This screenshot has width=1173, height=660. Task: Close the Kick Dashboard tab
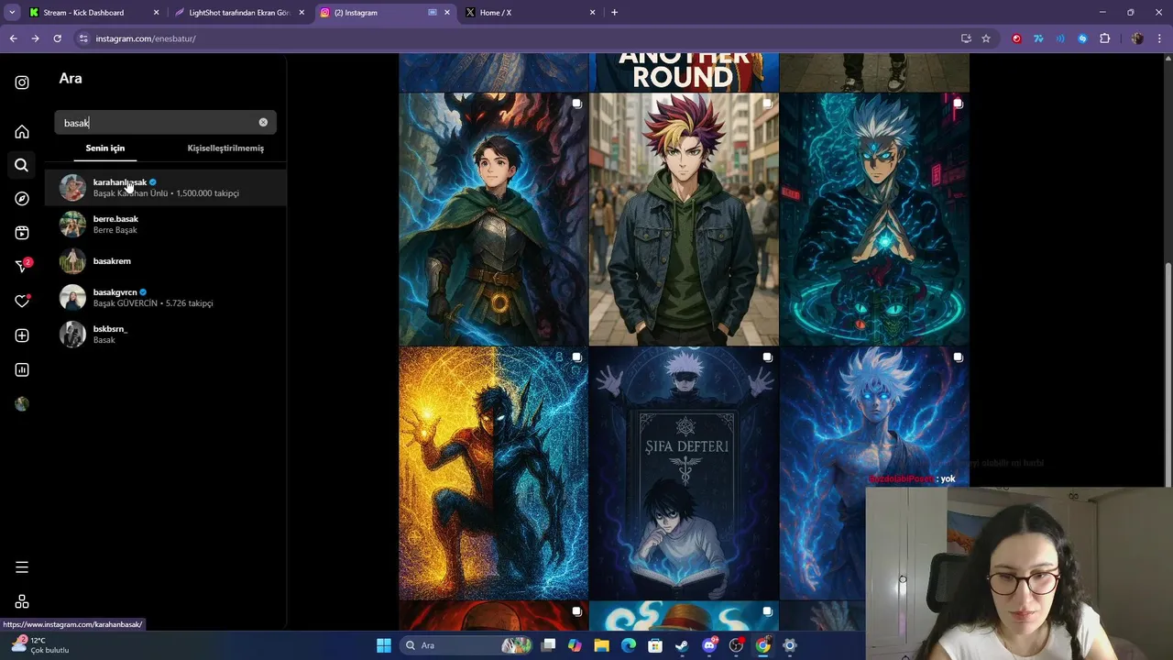[156, 13]
